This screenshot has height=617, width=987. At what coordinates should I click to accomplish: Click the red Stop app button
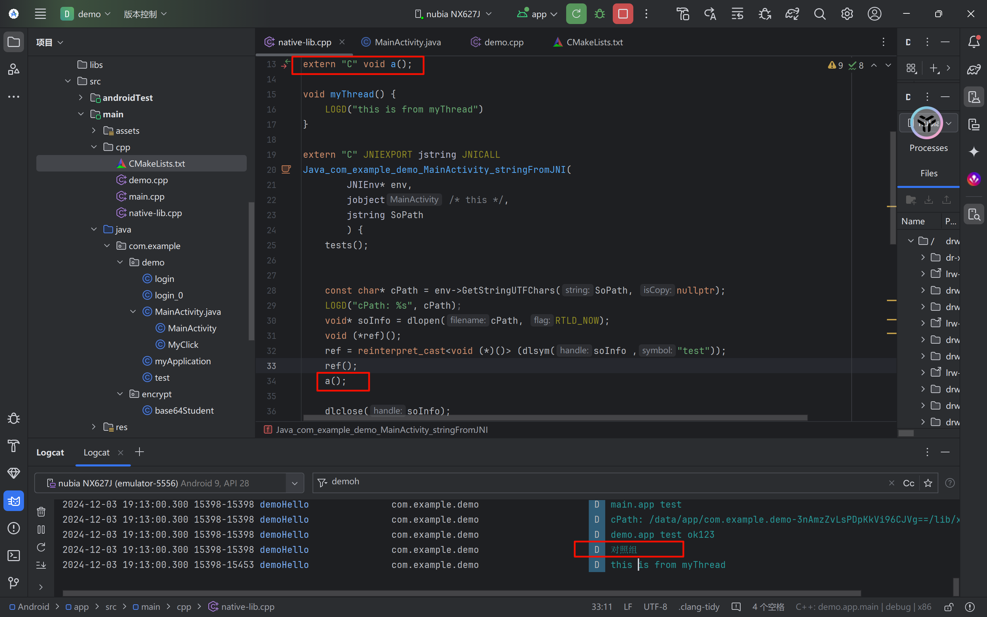click(x=623, y=14)
